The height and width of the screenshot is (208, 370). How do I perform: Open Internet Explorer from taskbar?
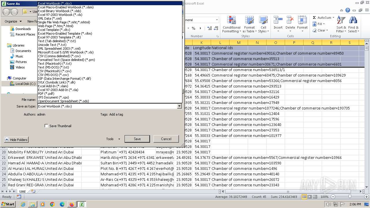click(x=23, y=204)
